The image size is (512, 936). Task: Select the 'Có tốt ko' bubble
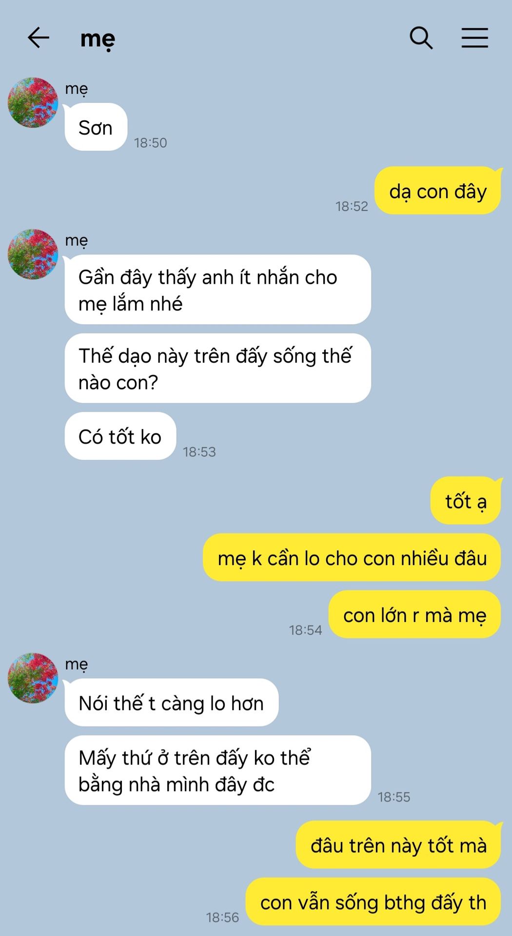pos(120,436)
